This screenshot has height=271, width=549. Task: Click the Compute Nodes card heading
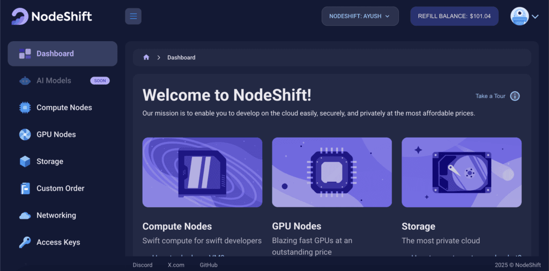177,226
